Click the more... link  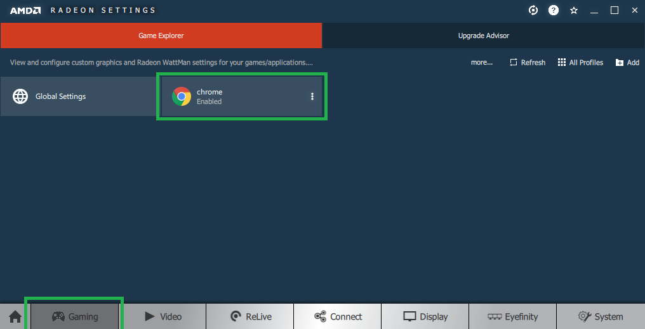click(482, 62)
